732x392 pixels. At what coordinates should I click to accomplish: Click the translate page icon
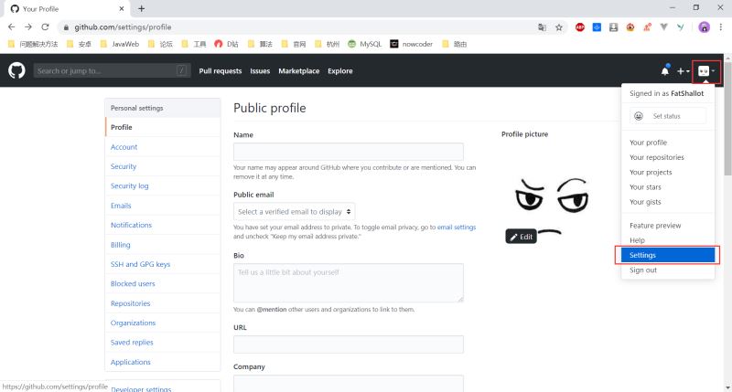542,27
